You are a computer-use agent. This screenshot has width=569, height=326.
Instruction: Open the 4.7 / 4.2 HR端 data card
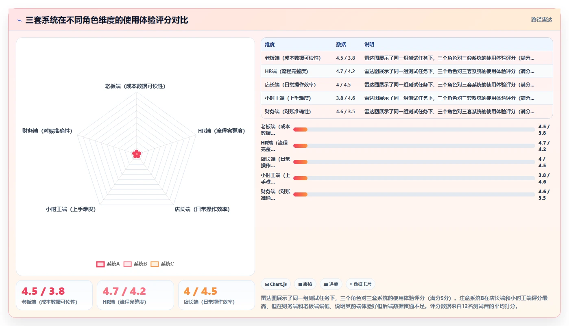135,295
